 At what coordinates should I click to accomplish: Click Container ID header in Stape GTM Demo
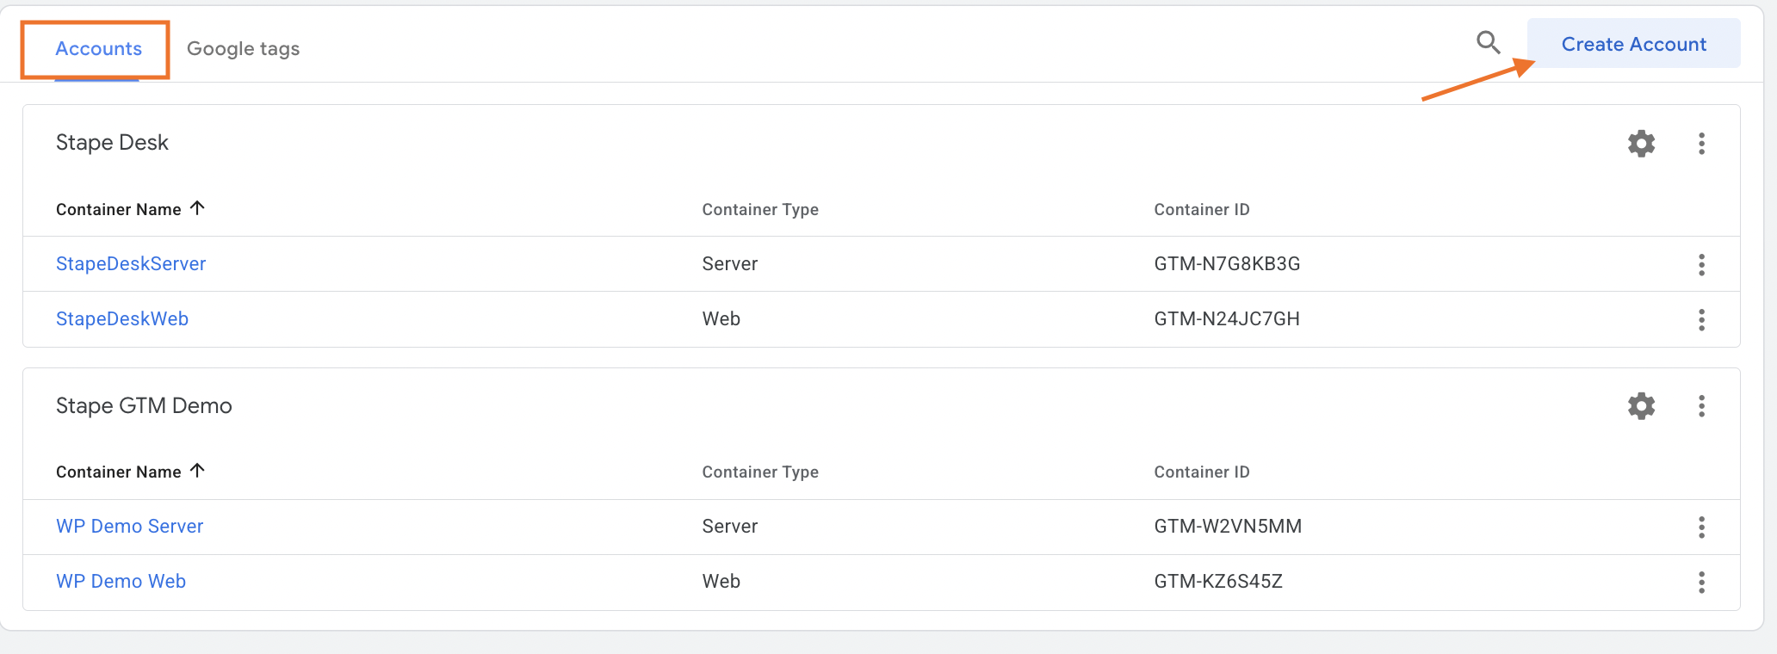tap(1202, 472)
